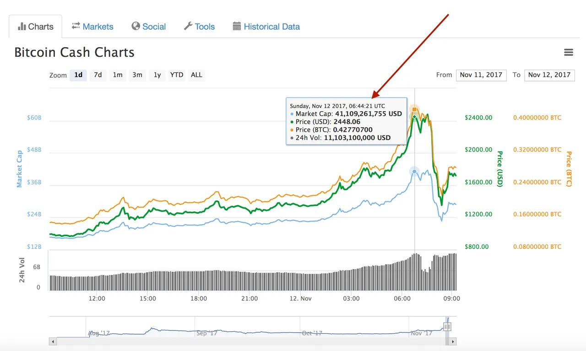Click the 03:00 time axis label
Screen dimensions: 586x351
351,298
